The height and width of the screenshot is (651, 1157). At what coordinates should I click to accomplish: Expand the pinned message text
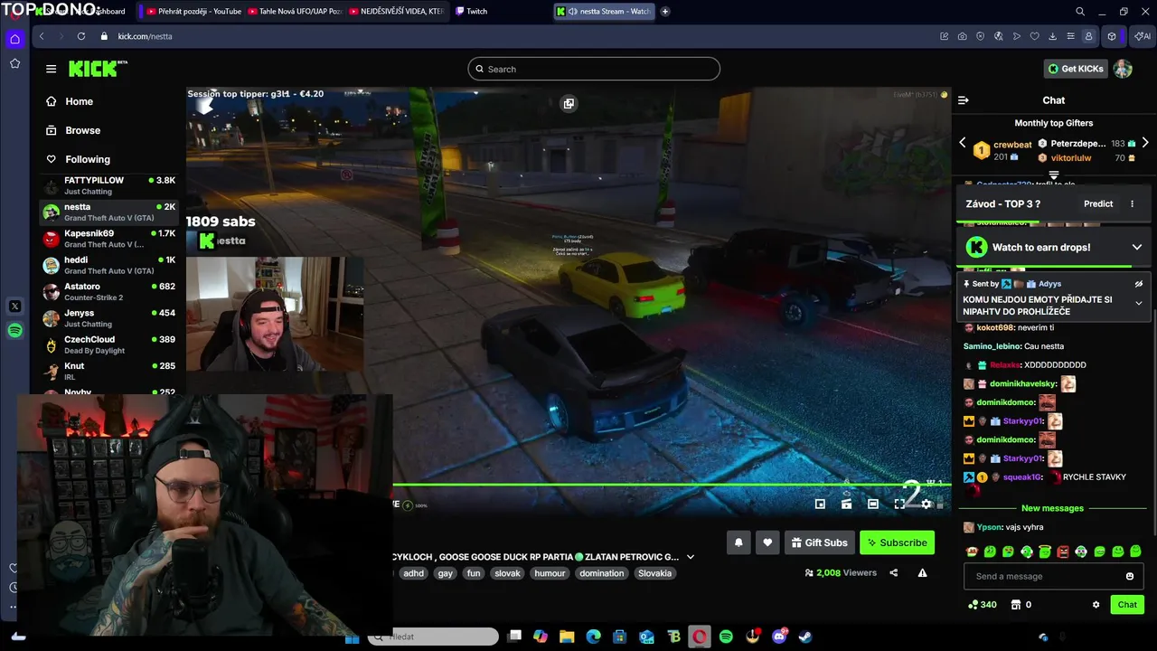[x=1139, y=304]
